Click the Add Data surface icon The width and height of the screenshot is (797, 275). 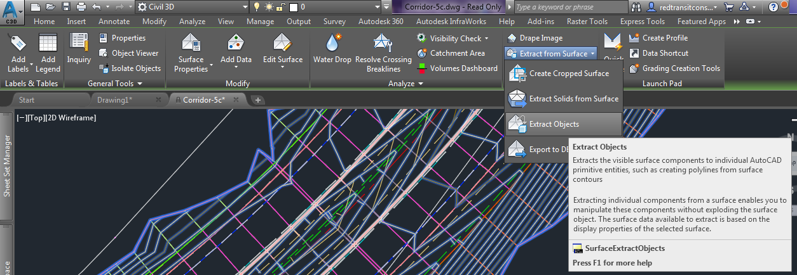(236, 43)
